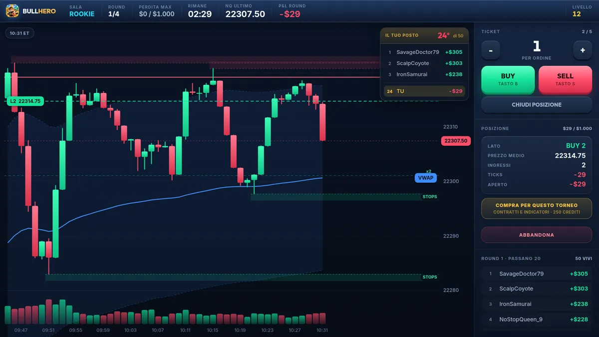
Task: Select ScalpCoyote in Round 1 list
Action: [x=537, y=289]
